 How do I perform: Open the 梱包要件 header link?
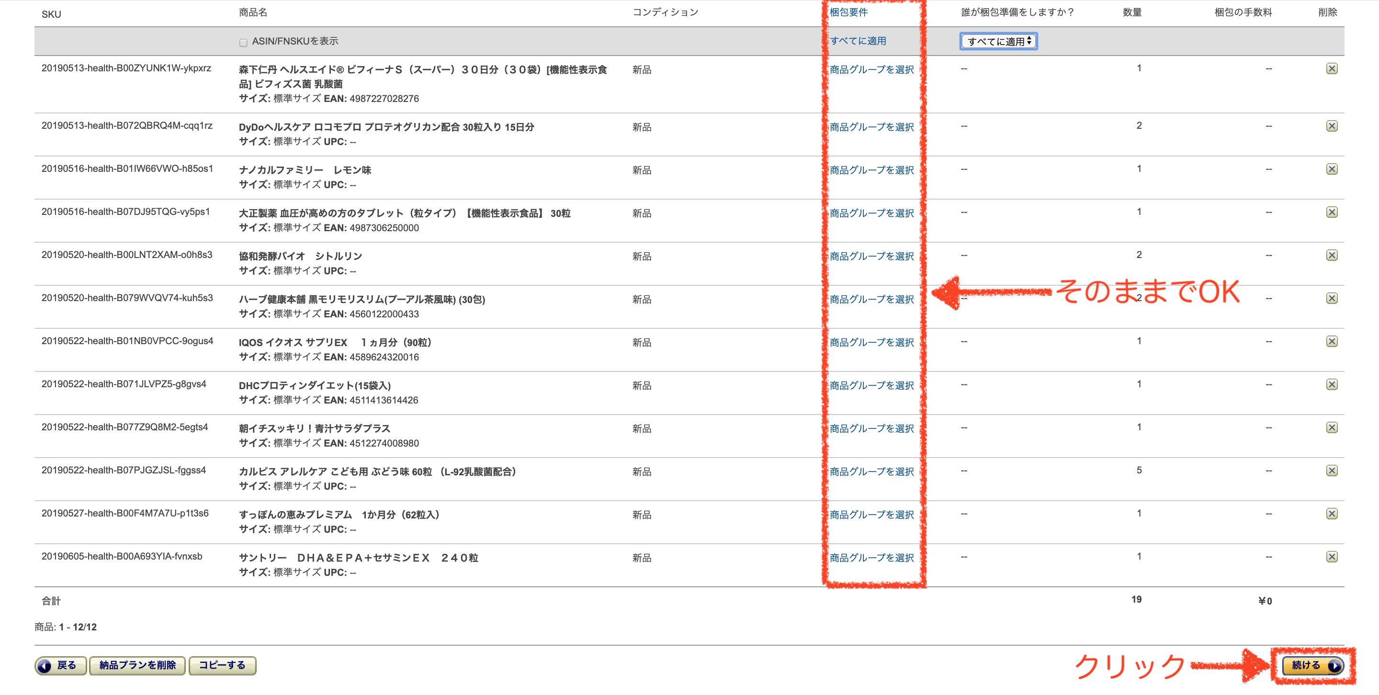tap(848, 12)
